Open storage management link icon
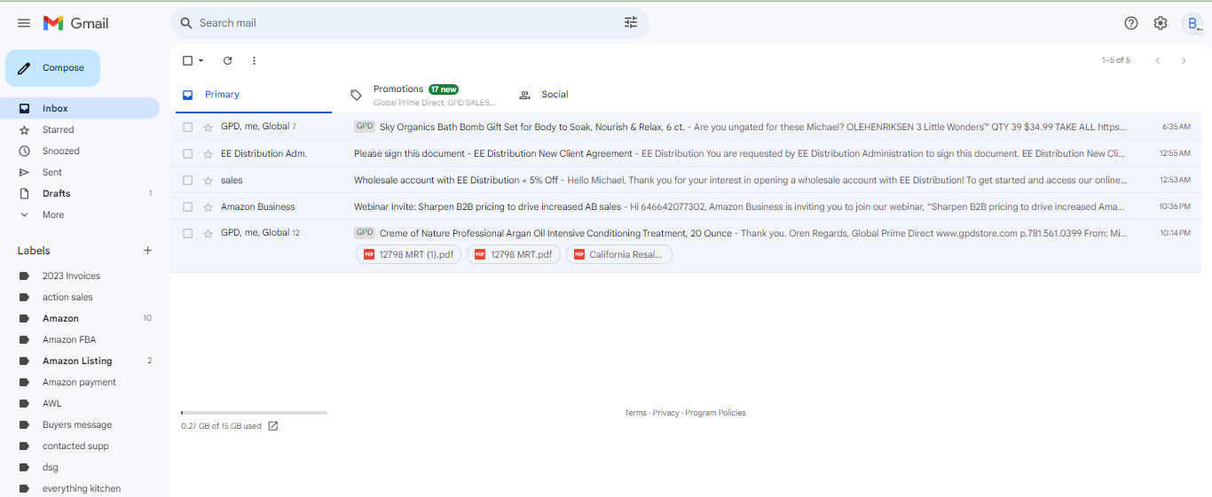1212x497 pixels. [x=273, y=426]
